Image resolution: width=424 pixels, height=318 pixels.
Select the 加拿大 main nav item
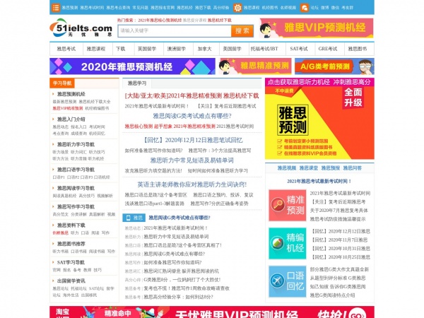(x=205, y=49)
